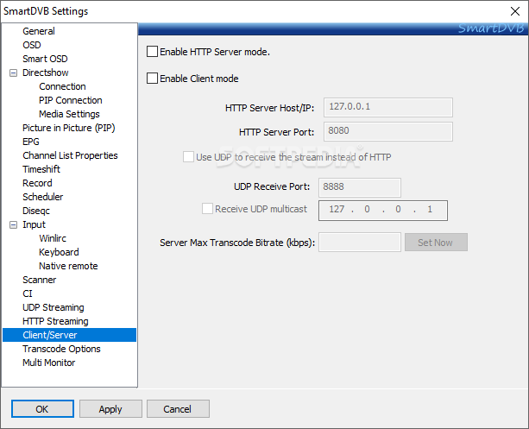529x429 pixels.
Task: Collapse the Directshow tree node
Action: [x=13, y=73]
